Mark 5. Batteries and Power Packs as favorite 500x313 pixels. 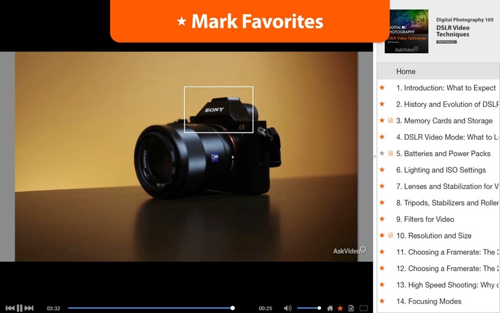[382, 153]
